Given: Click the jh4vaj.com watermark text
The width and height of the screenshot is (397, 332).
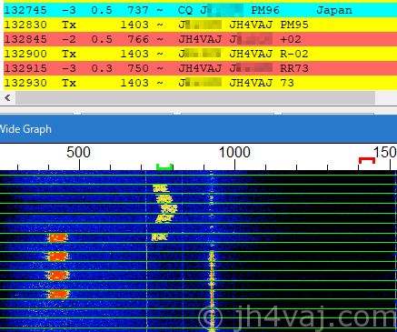Looking at the screenshot, I should (x=297, y=317).
